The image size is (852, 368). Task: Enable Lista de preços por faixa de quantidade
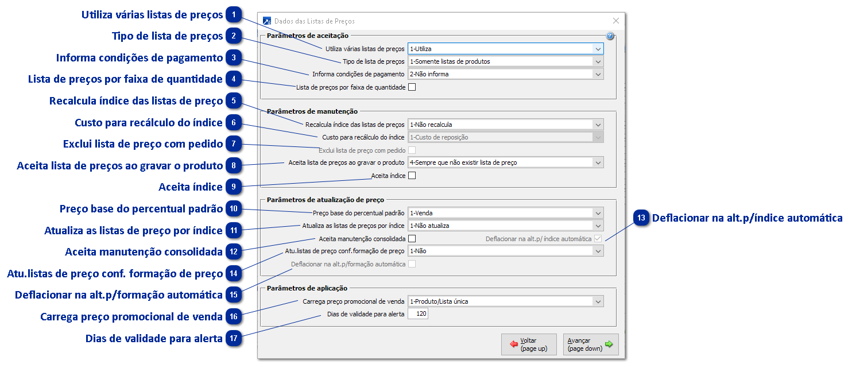pos(412,87)
